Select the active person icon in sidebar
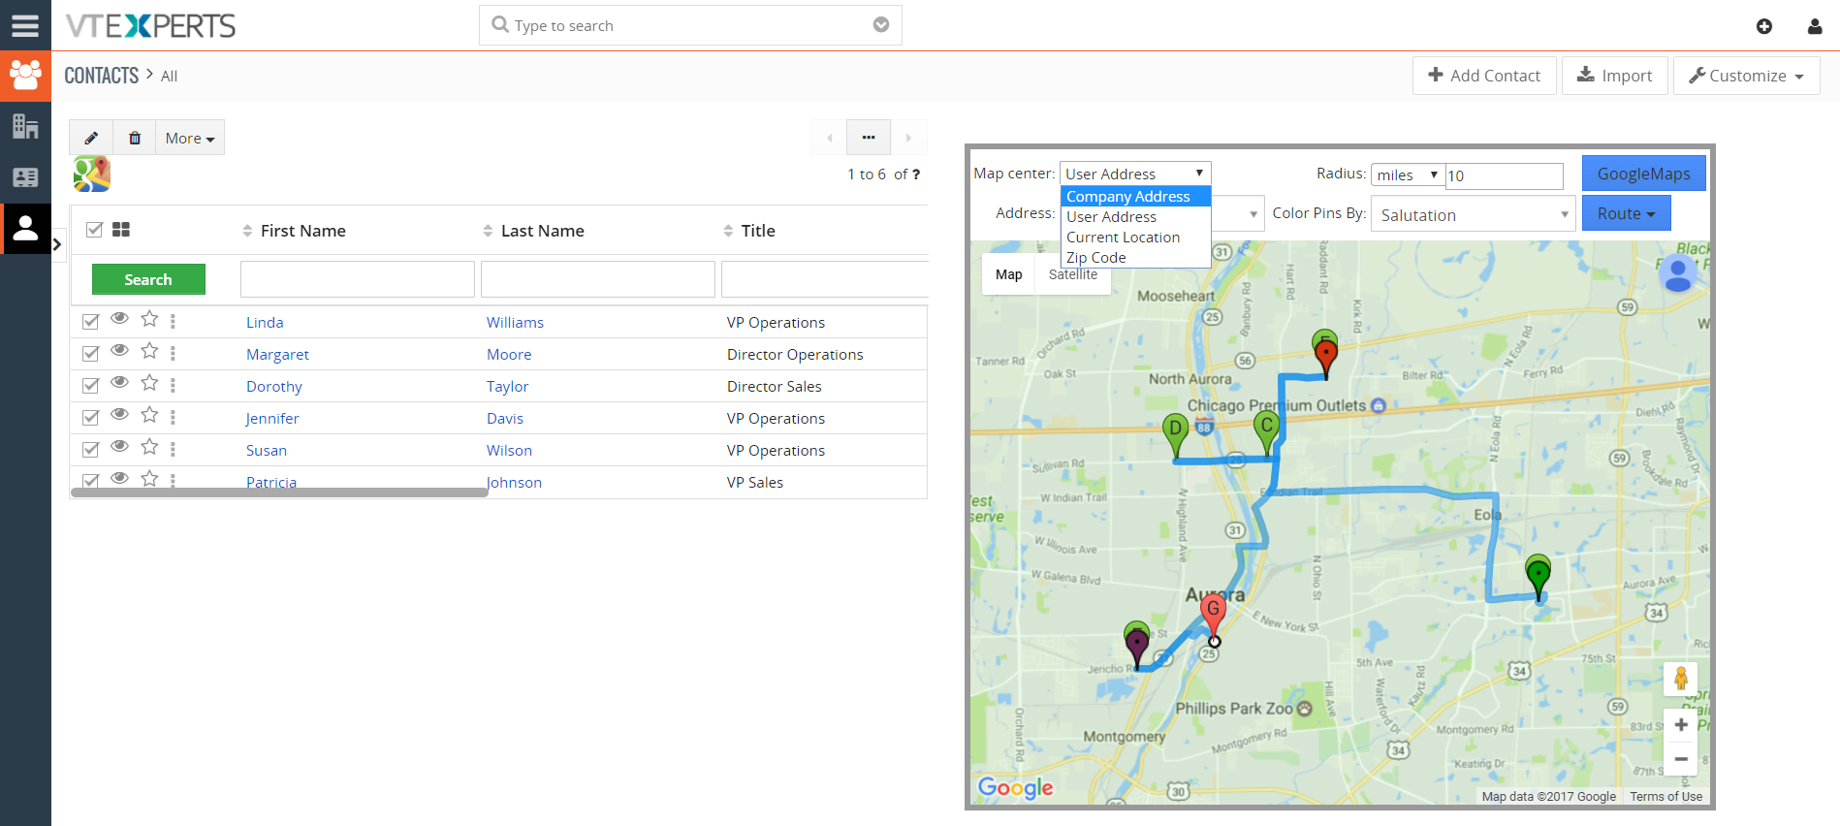The width and height of the screenshot is (1840, 826). pos(25,229)
